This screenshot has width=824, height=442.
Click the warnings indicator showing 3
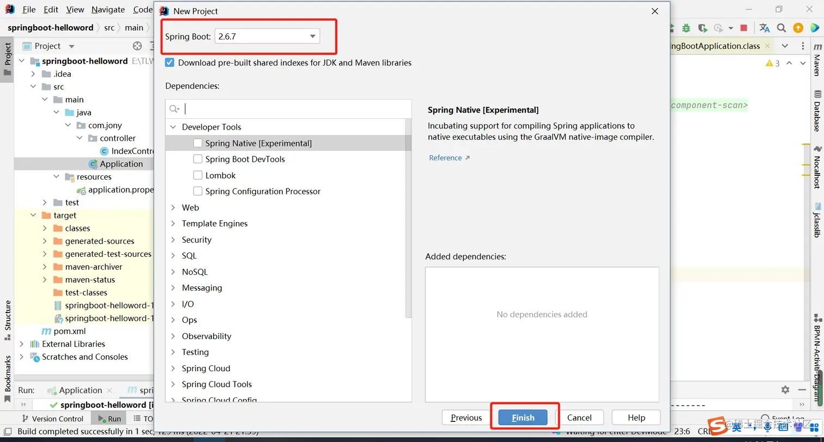[x=773, y=63]
